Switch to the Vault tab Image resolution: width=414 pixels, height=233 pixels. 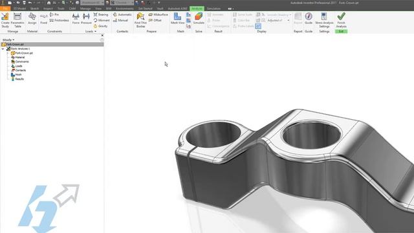[x=160, y=8]
